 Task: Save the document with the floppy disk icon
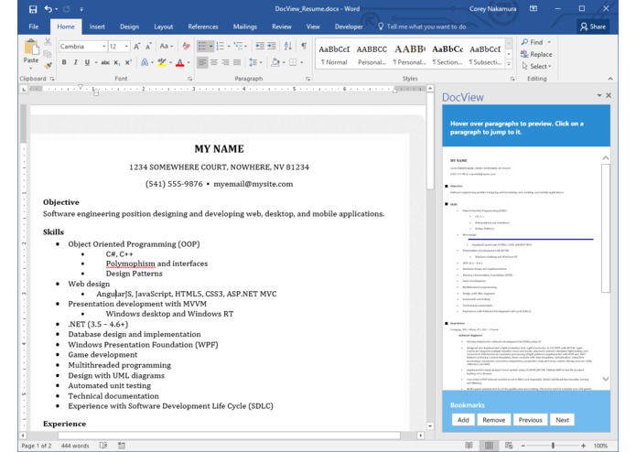click(33, 9)
